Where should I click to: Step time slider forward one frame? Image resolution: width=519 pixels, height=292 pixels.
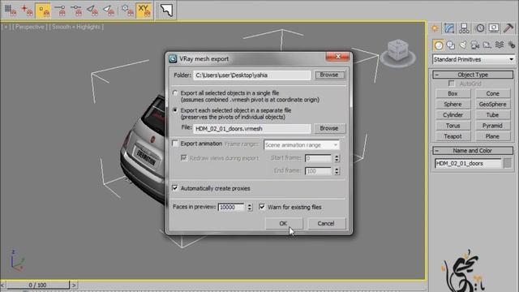74,285
